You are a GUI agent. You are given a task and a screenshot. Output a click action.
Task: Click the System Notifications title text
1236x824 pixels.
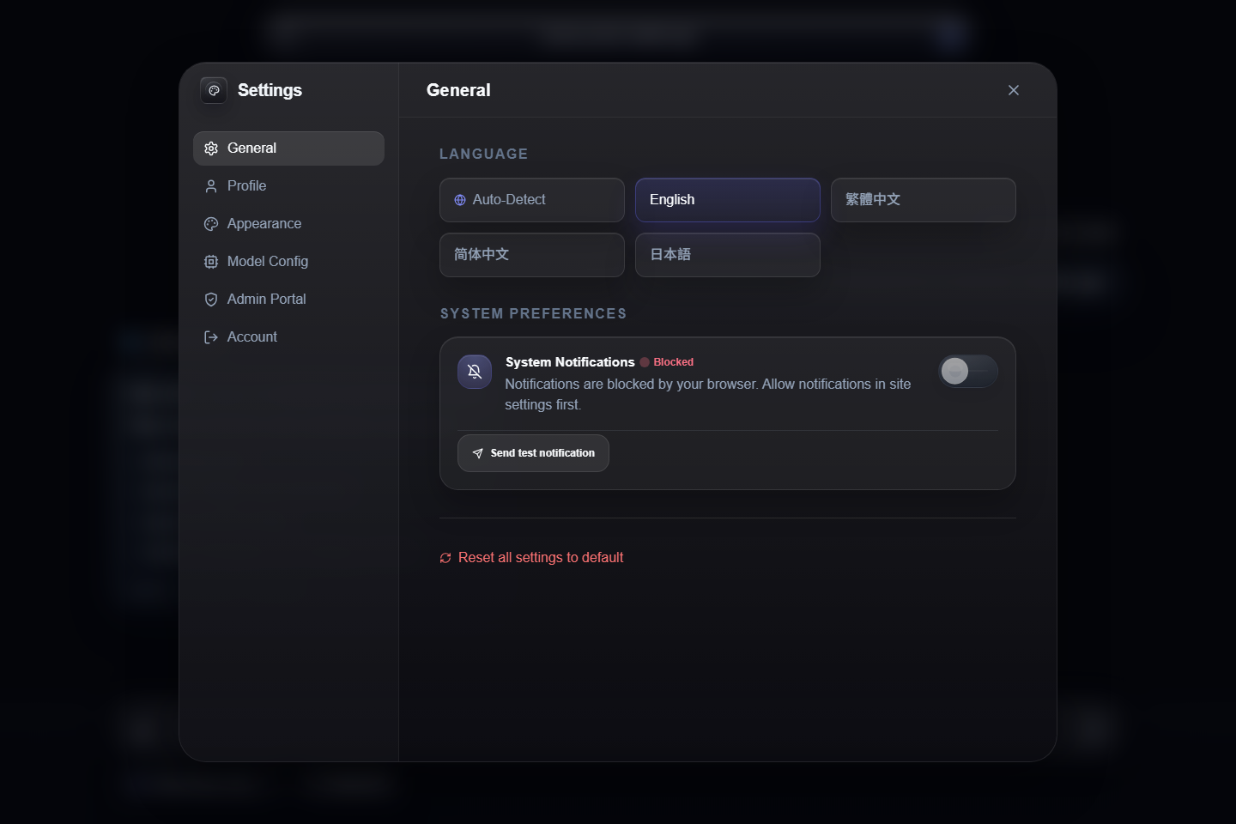click(x=570, y=362)
